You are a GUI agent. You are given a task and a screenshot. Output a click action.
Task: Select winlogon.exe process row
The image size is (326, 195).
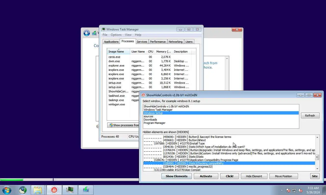tap(123, 104)
